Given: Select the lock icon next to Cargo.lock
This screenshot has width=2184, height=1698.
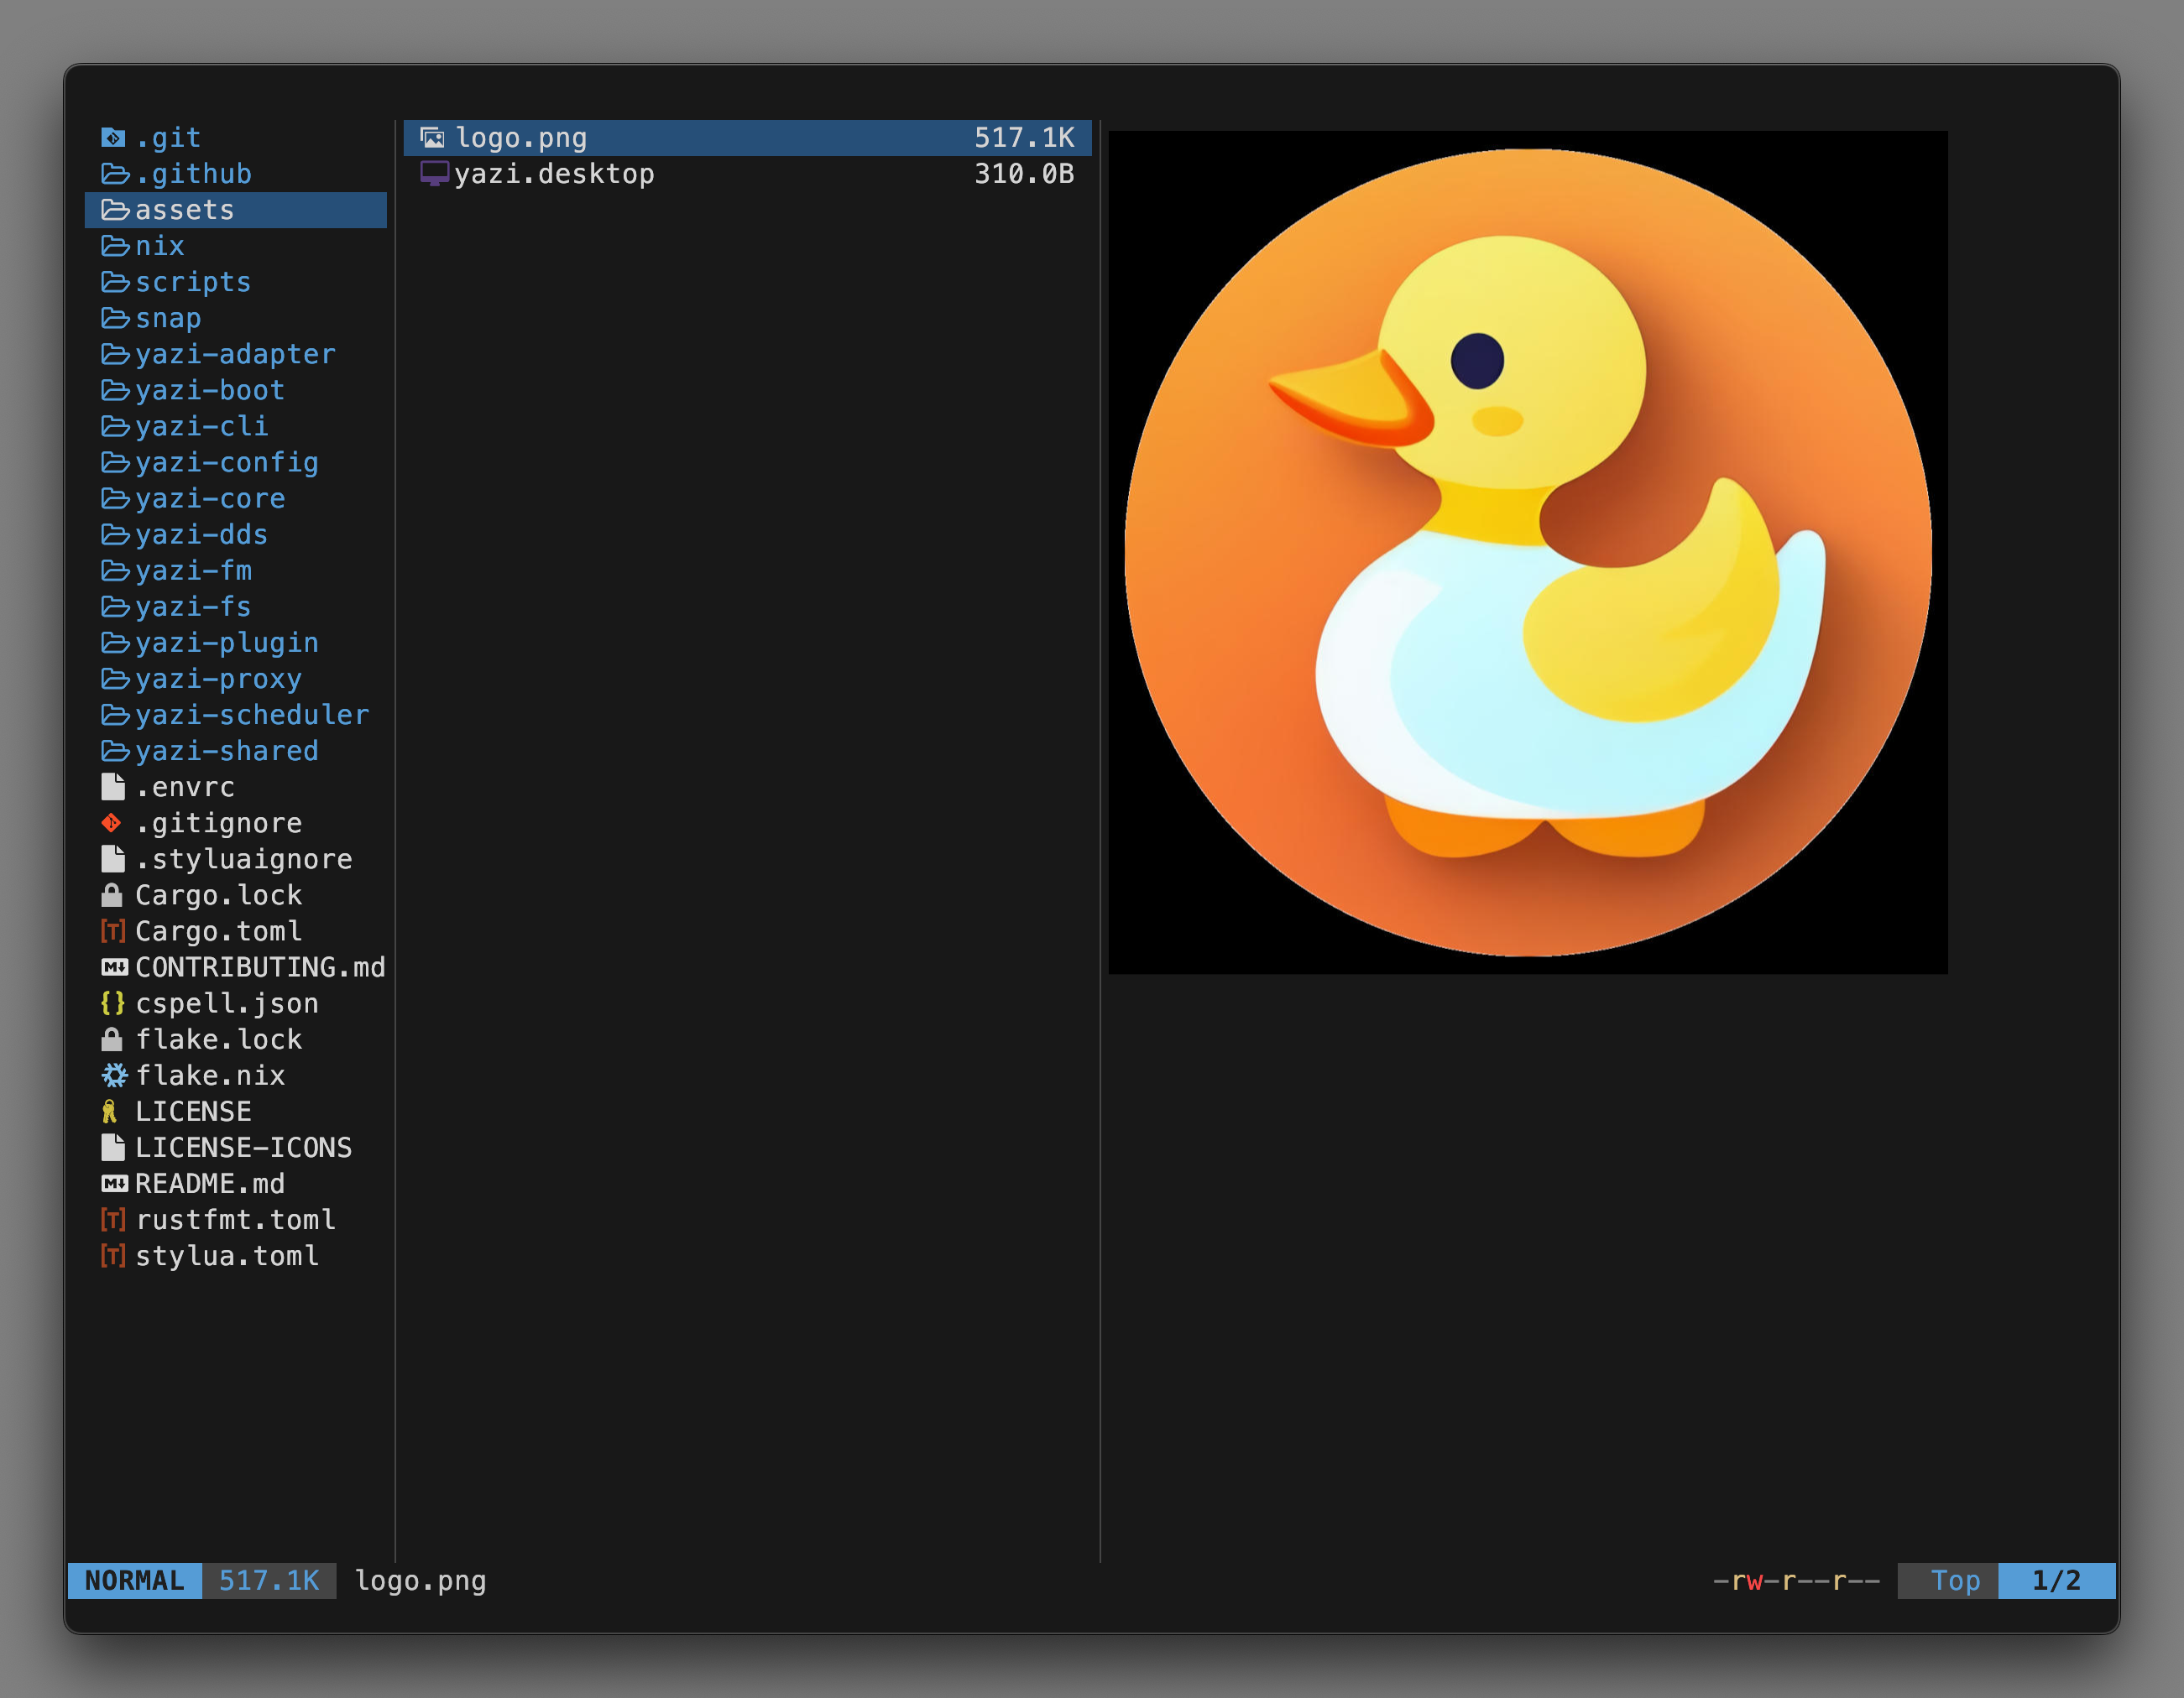Looking at the screenshot, I should 113,895.
